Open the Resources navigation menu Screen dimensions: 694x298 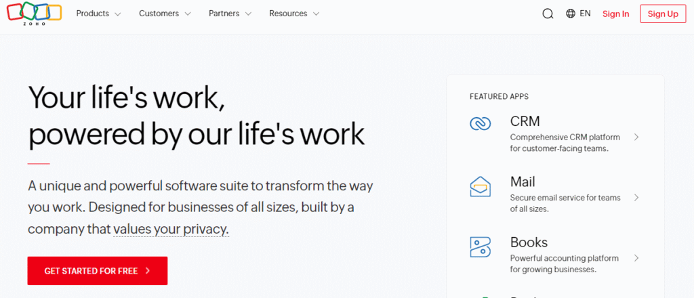(x=294, y=14)
